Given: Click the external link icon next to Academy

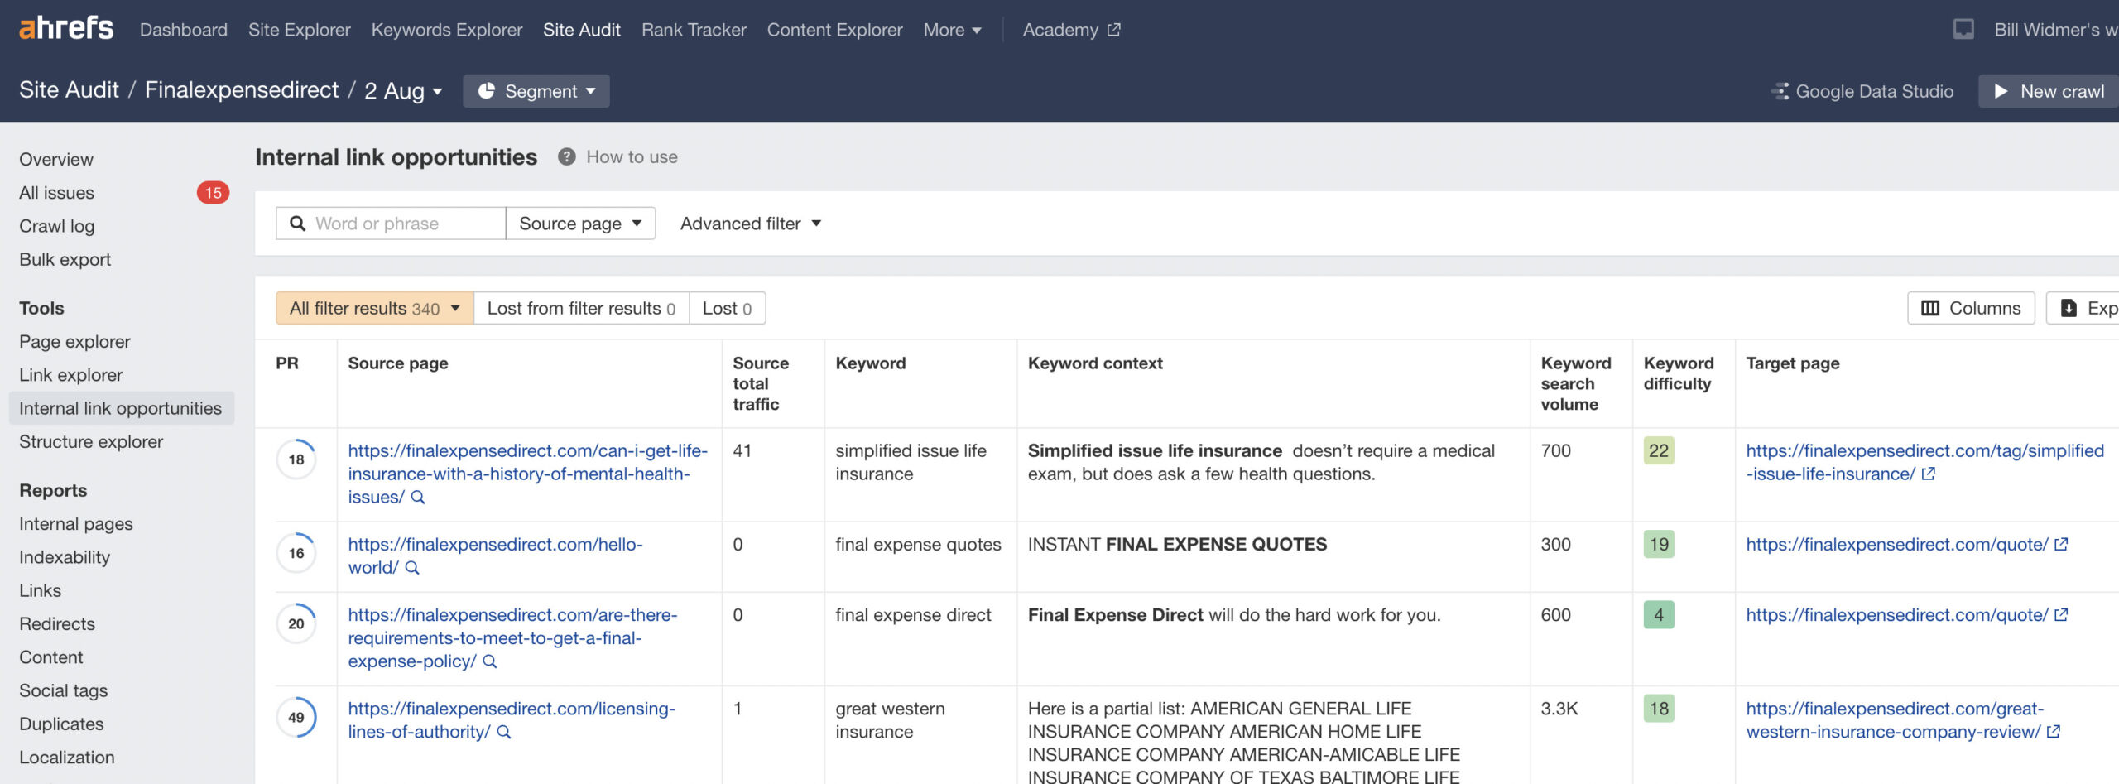Looking at the screenshot, I should point(1112,29).
